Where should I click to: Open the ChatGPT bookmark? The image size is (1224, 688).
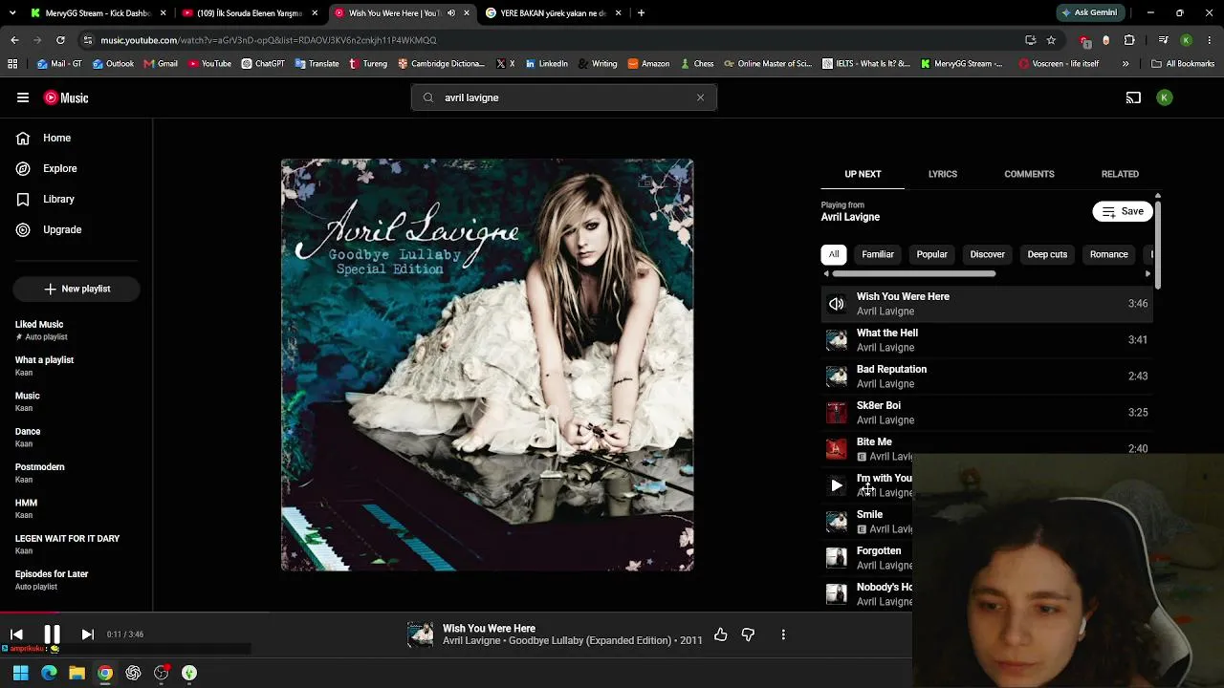(263, 64)
